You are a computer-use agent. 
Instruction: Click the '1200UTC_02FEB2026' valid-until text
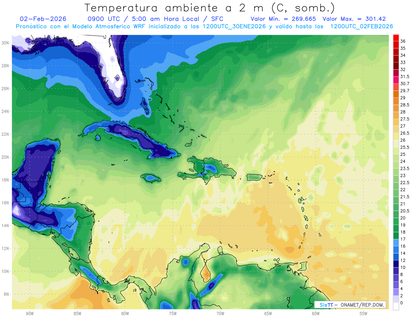coord(361,26)
